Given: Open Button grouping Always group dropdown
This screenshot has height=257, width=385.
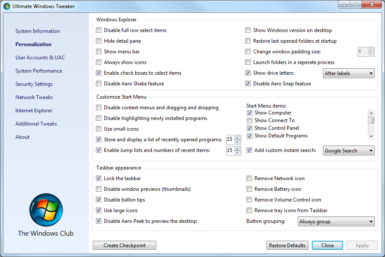Looking at the screenshot, I should pyautogui.click(x=336, y=222).
